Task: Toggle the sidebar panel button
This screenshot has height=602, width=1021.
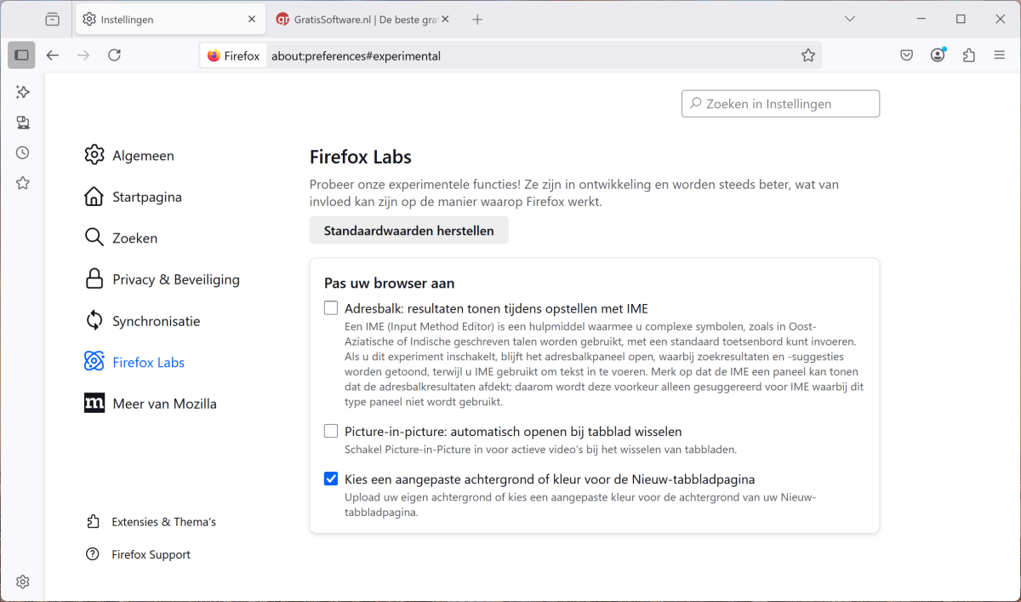Action: click(22, 55)
